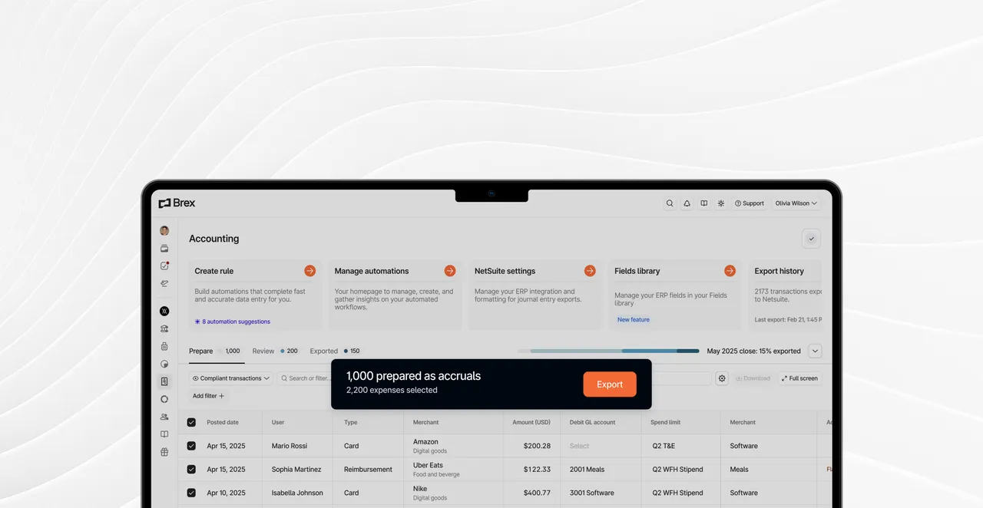Screen dimensions: 983x508
Task: Open notifications bell icon
Action: coord(687,203)
